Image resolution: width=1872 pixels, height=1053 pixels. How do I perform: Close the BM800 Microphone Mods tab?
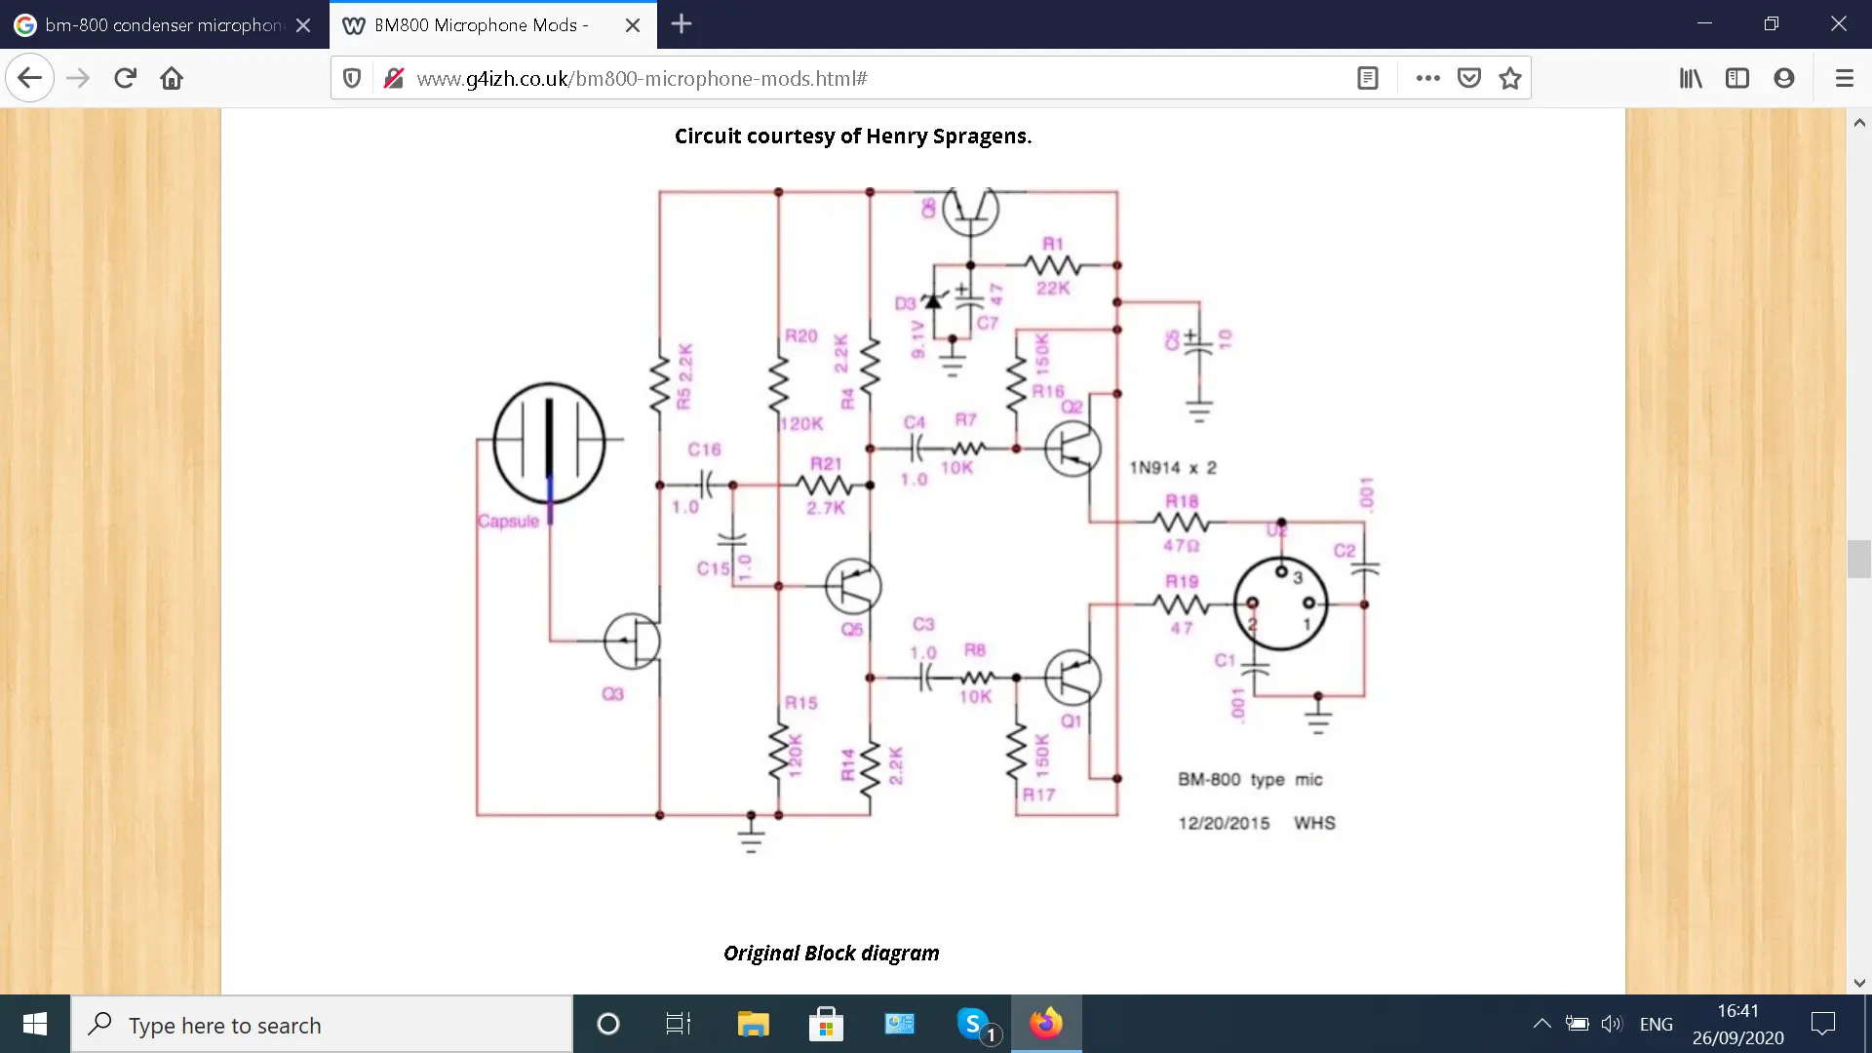click(633, 25)
